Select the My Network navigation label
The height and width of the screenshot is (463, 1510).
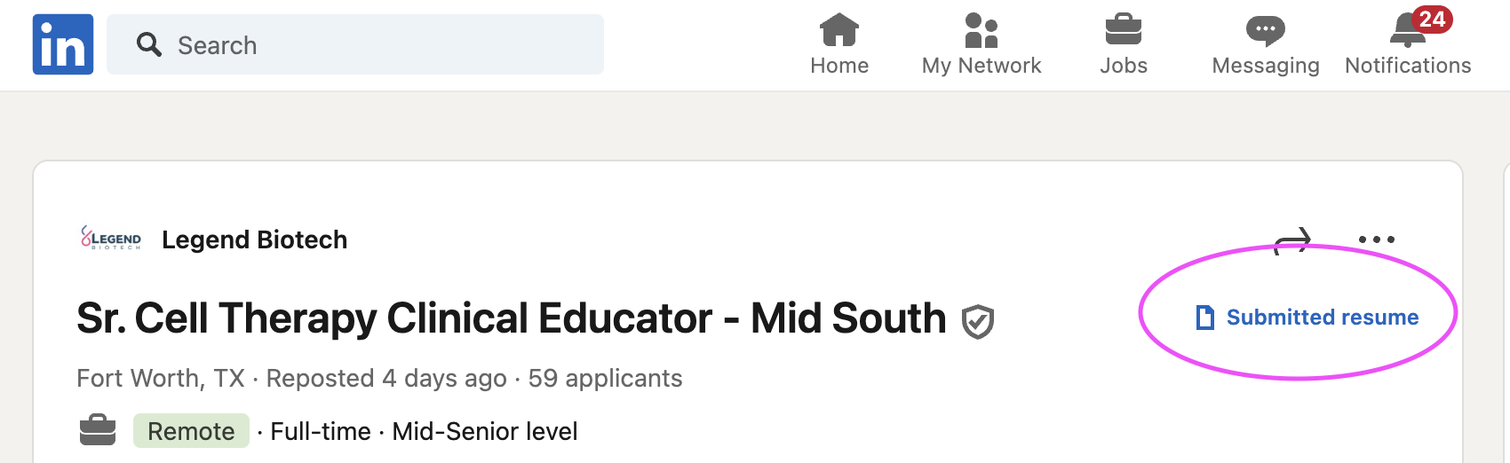click(x=981, y=66)
